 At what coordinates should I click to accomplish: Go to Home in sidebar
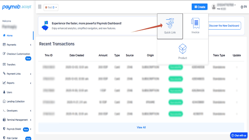pos(10,35)
